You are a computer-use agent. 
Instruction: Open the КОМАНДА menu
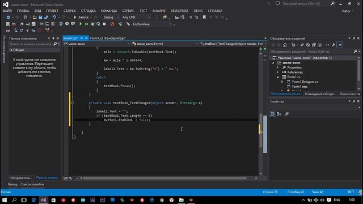tap(109, 11)
